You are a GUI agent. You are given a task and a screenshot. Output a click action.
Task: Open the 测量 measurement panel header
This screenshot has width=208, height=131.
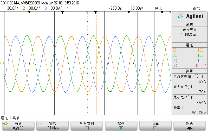[189, 71]
